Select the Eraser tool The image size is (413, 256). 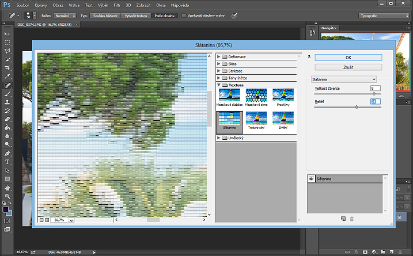[7, 119]
